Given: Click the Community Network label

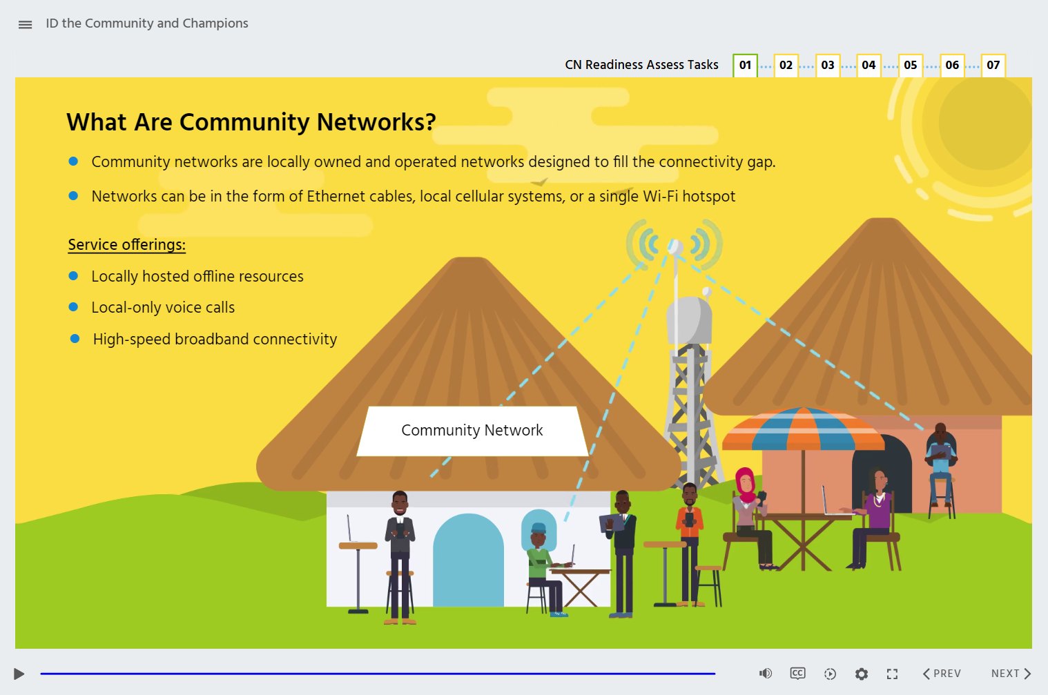Looking at the screenshot, I should click(472, 431).
